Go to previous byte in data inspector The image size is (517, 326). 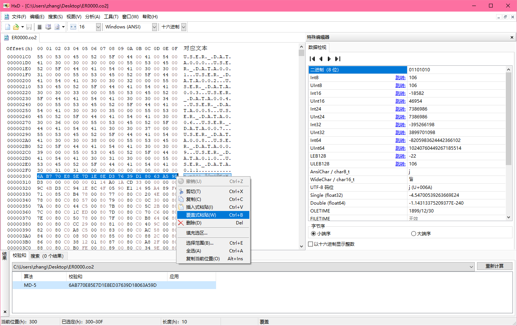pos(321,59)
